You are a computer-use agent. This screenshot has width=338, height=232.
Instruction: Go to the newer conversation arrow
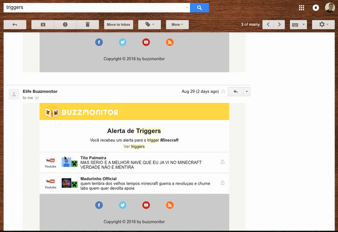coord(268,25)
